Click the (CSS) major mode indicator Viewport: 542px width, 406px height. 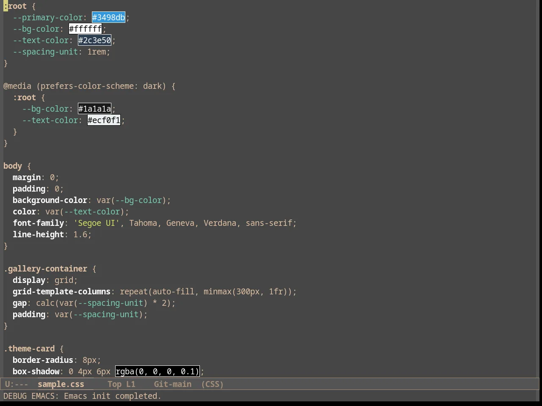[212, 384]
